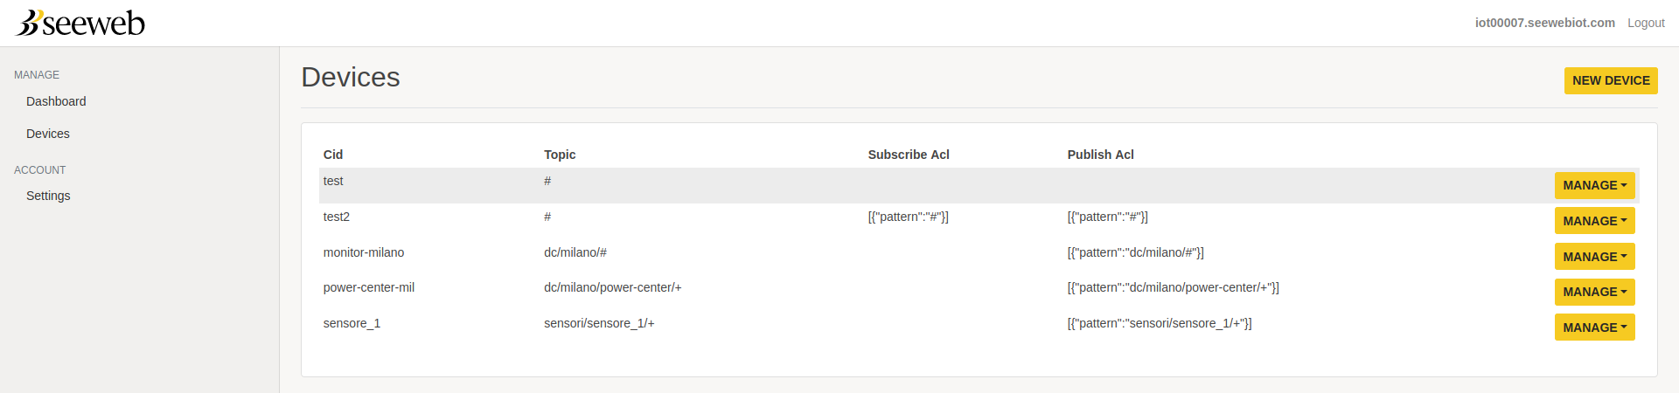Click the Topic column header

click(560, 155)
